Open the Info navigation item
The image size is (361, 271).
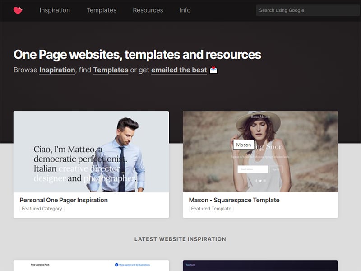(x=185, y=10)
